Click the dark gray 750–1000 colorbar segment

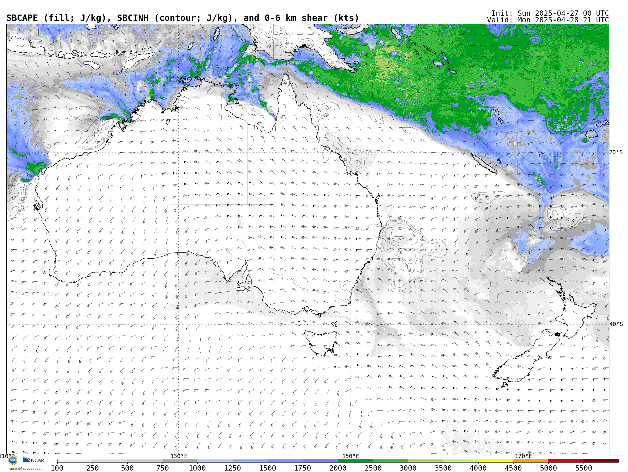pyautogui.click(x=180, y=461)
